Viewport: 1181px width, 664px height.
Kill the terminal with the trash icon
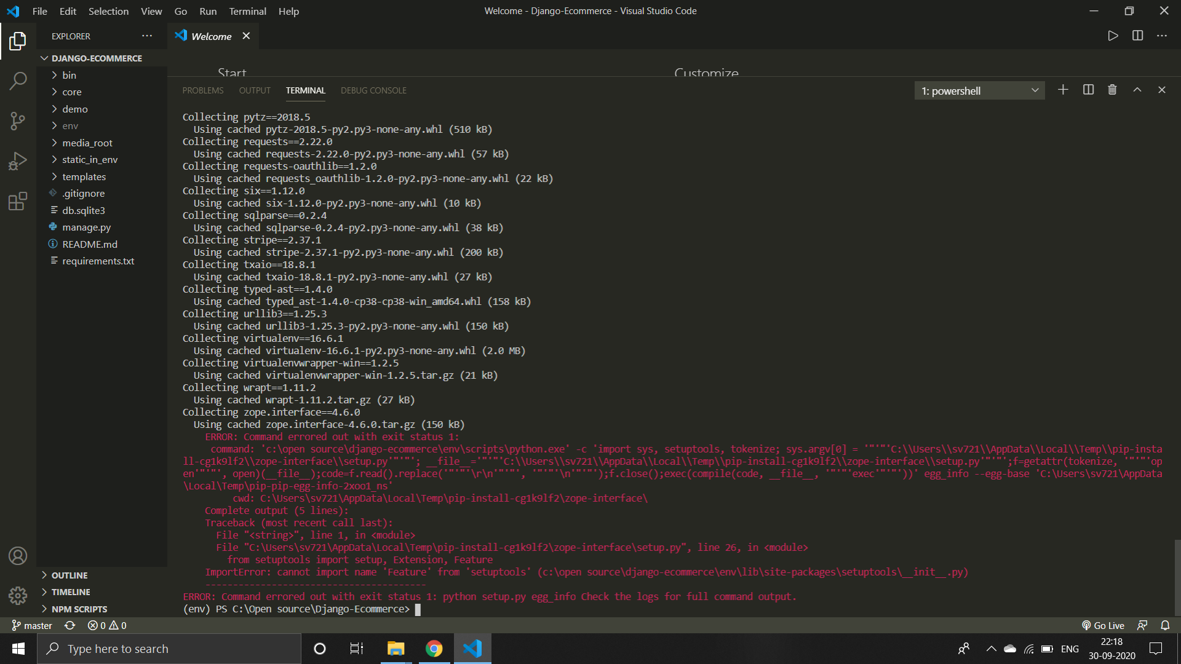click(1111, 90)
